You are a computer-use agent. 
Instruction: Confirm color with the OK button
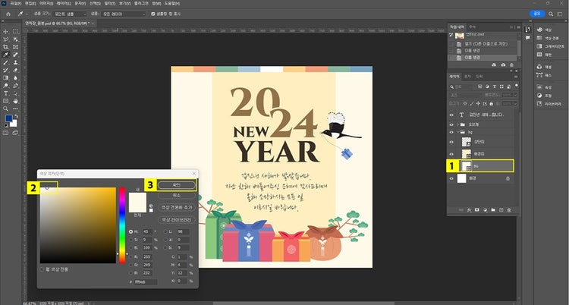point(177,185)
